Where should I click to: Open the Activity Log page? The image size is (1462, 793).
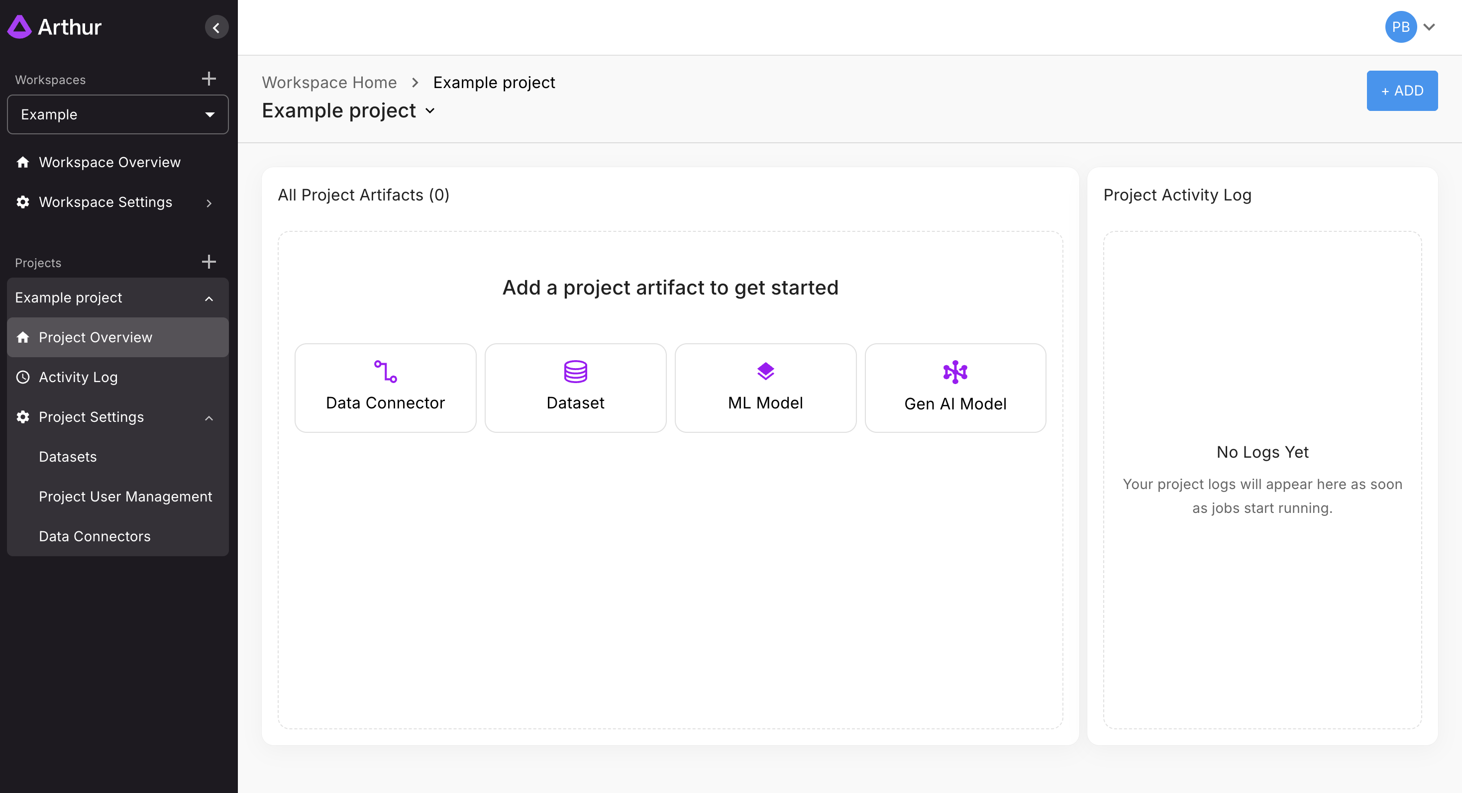(78, 377)
